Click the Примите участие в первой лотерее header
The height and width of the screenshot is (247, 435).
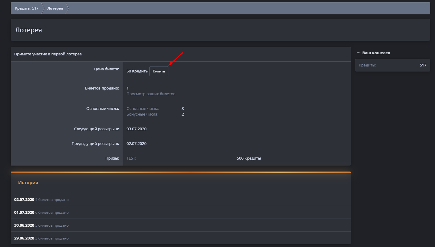coord(48,54)
